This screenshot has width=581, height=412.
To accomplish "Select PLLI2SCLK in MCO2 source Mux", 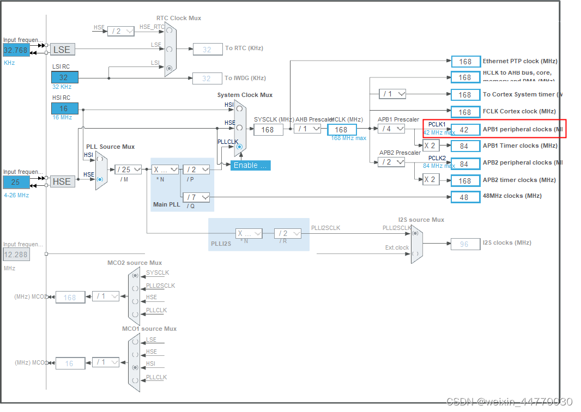I will point(135,289).
